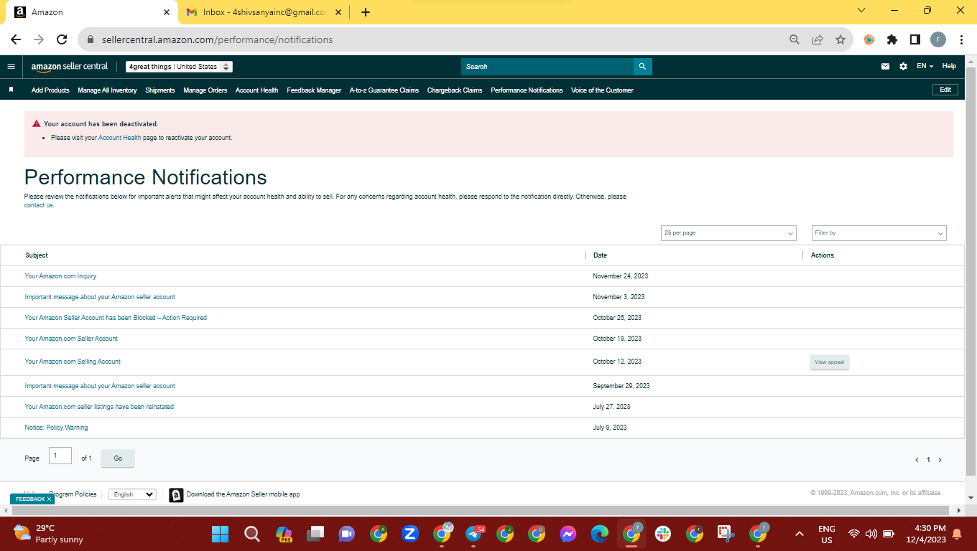The image size is (977, 551).
Task: Open the Seller Account has been Blocked notification
Action: tap(116, 318)
